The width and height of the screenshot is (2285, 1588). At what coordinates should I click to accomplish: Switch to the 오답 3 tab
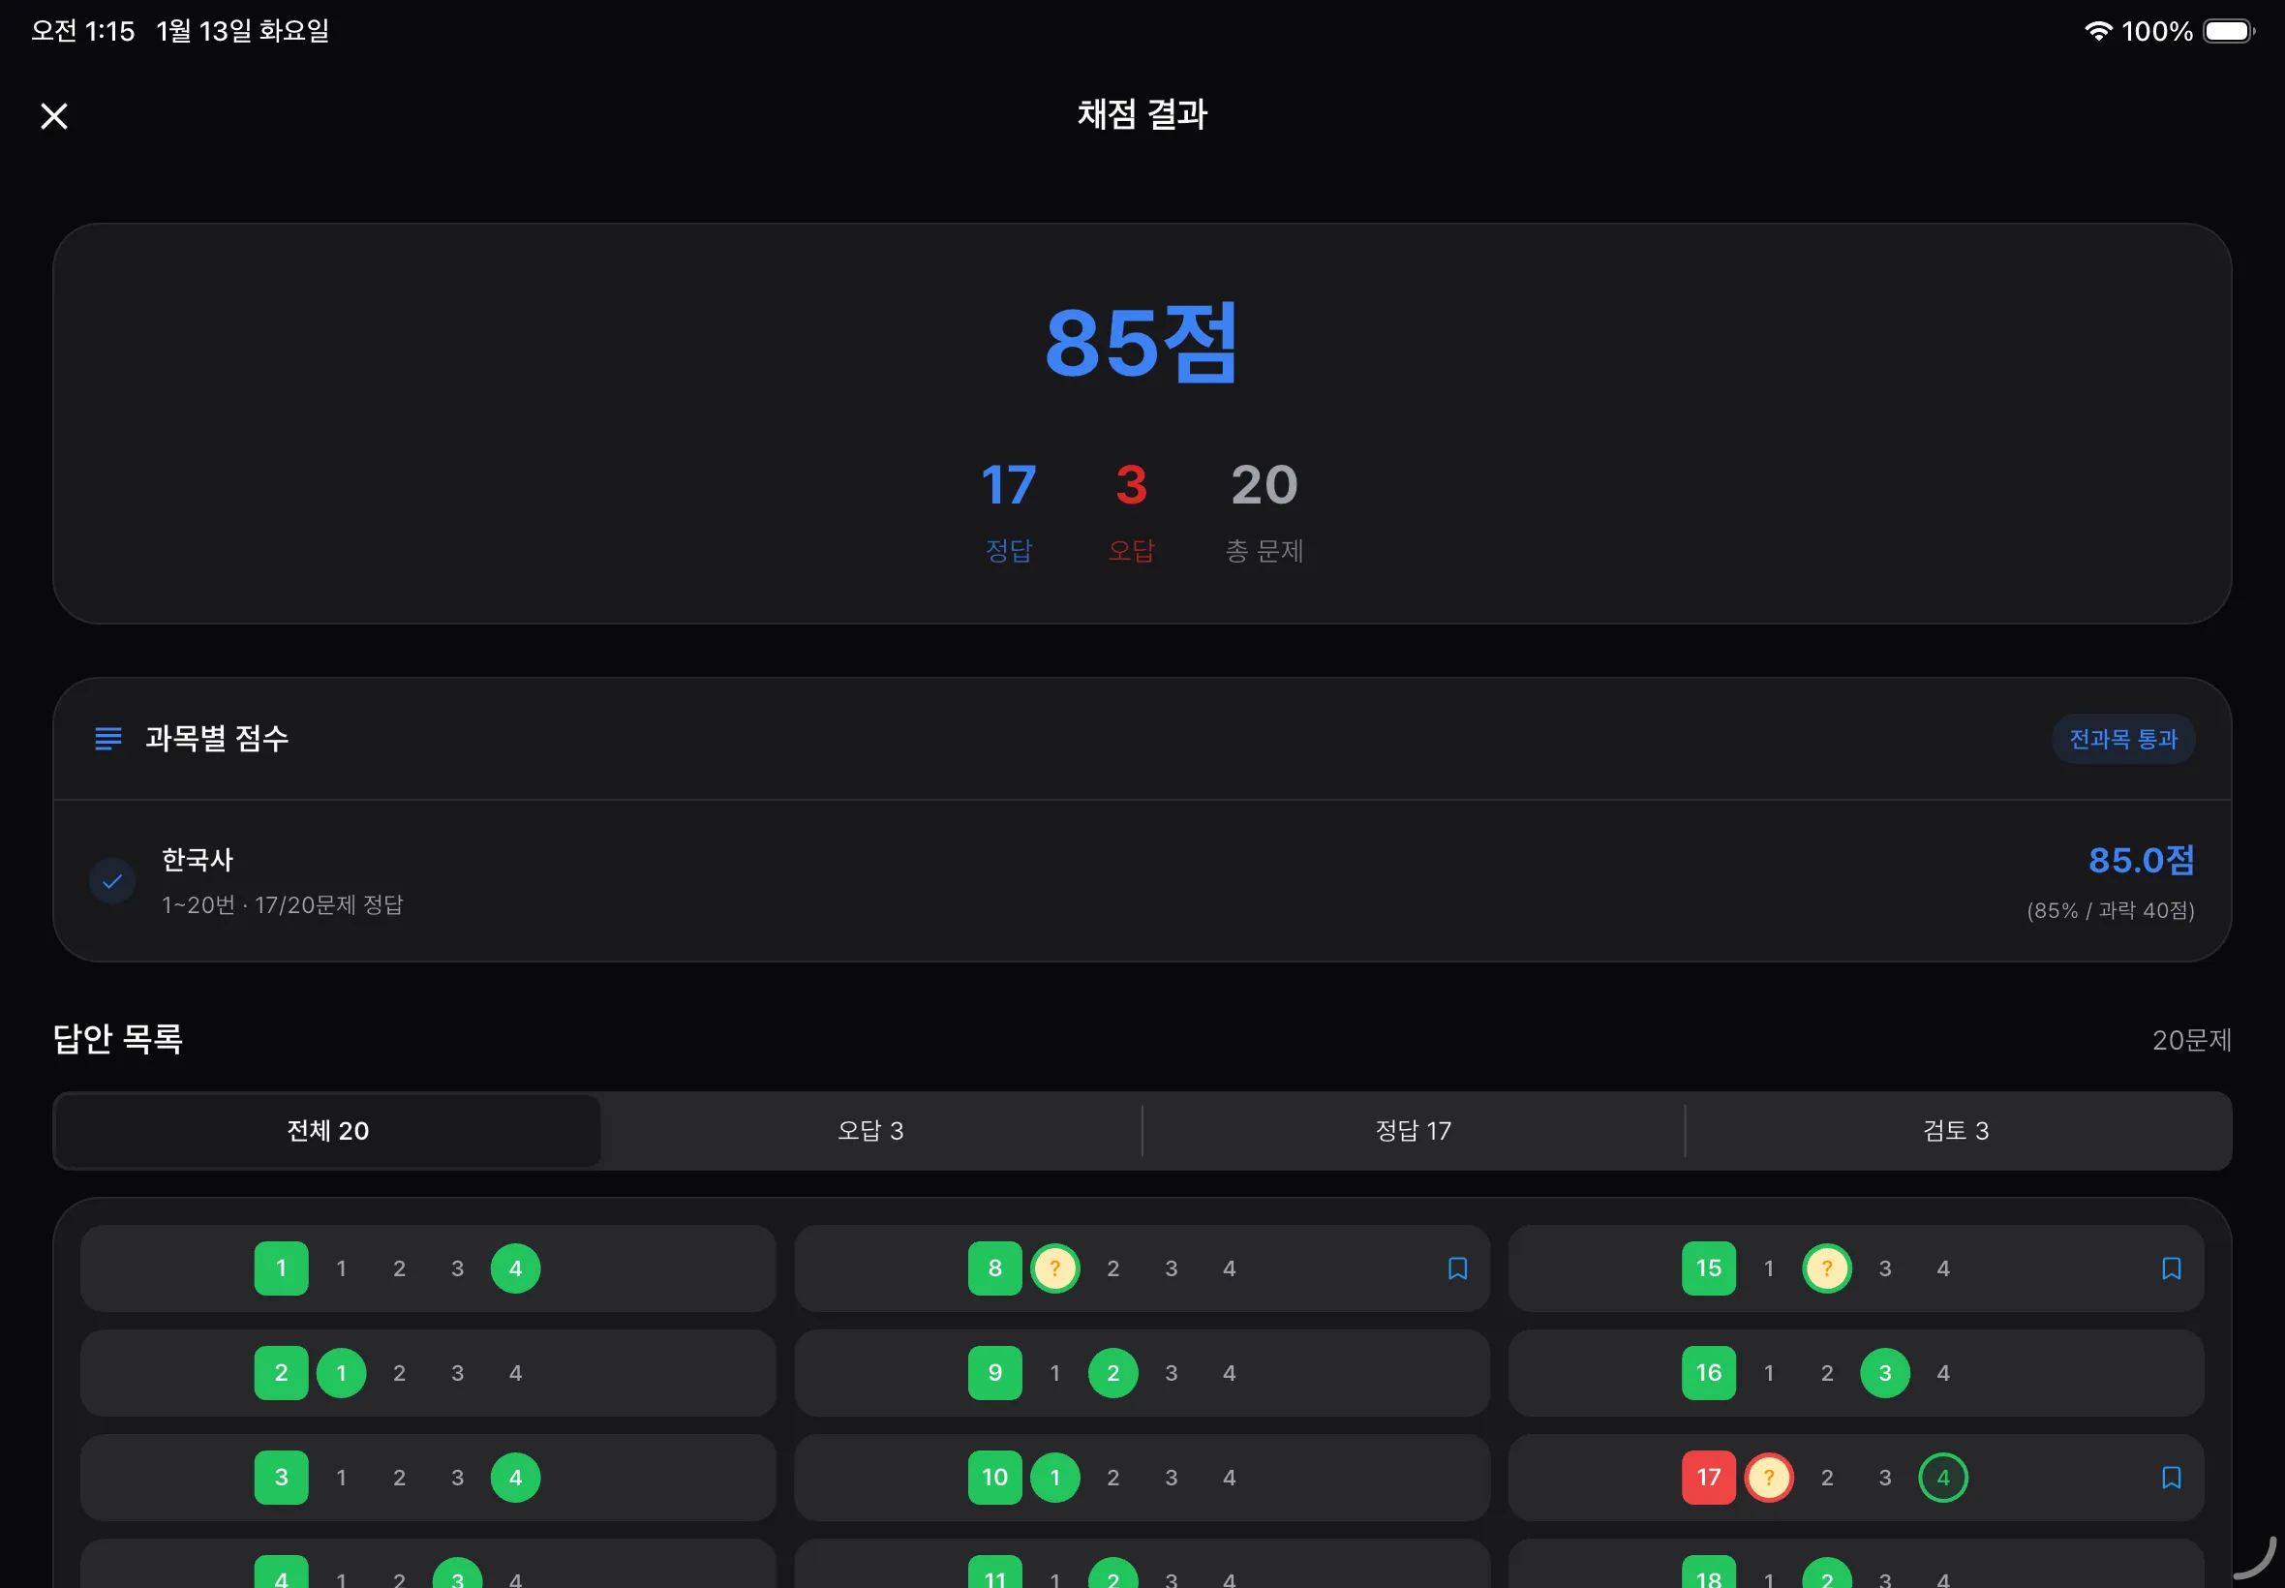pos(870,1130)
